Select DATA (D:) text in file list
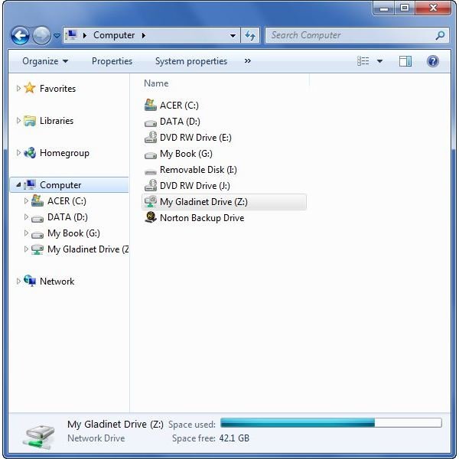 click(180, 122)
